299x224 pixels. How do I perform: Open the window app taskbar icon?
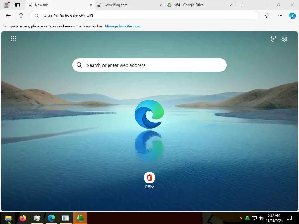[x=65, y=218]
